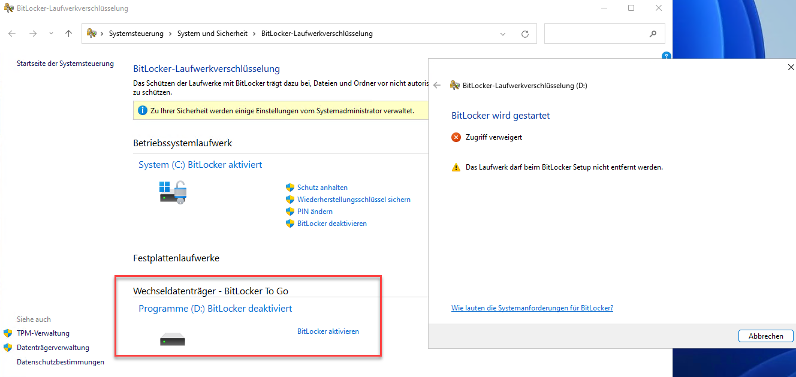Open the blue help question mark

(x=666, y=56)
